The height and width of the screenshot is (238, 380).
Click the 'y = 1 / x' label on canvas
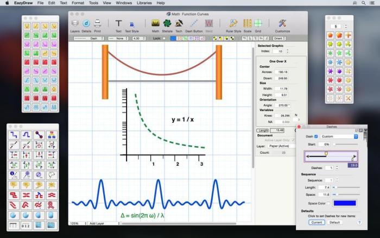182,120
